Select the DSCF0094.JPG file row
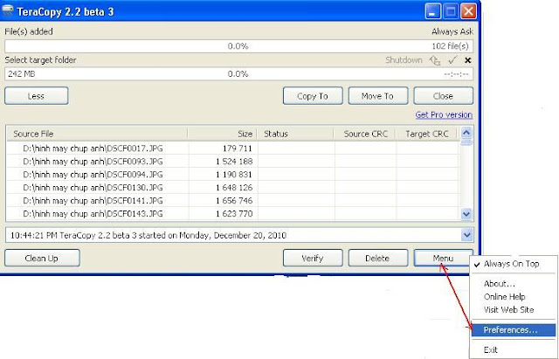The image size is (559, 359). [x=233, y=175]
